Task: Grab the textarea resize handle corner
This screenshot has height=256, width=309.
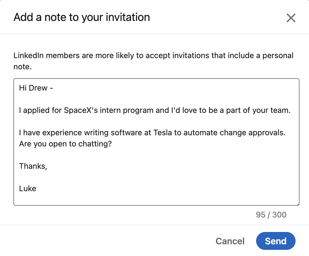Action: 298,205
